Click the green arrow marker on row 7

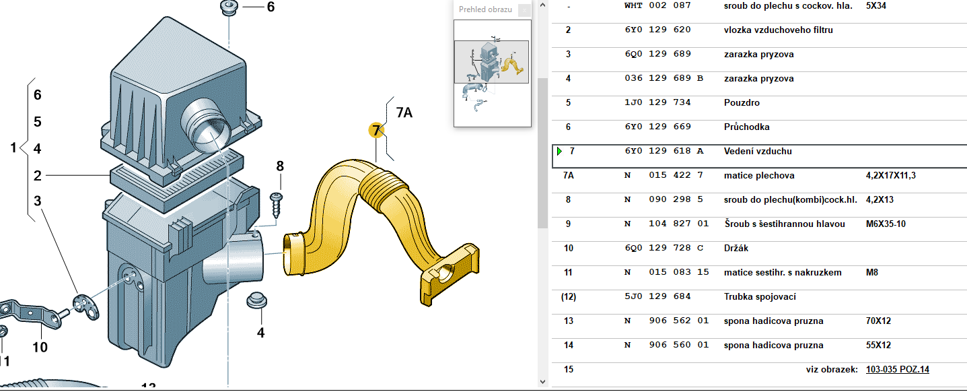point(559,152)
